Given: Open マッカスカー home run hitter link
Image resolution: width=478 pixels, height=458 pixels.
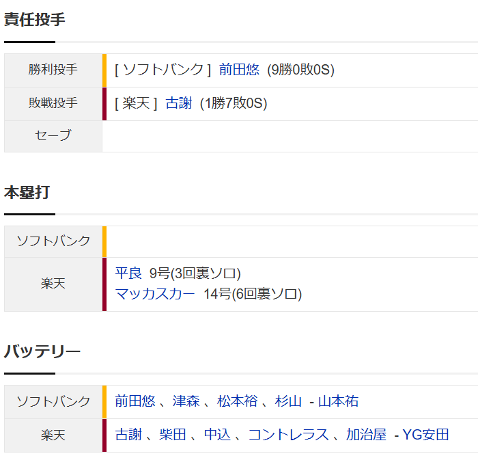Looking at the screenshot, I should tap(155, 294).
